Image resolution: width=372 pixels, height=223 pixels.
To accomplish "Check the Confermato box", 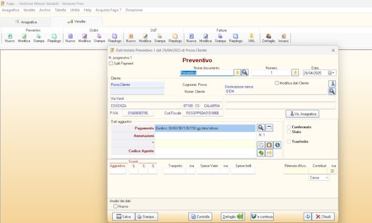I will point(288,127).
